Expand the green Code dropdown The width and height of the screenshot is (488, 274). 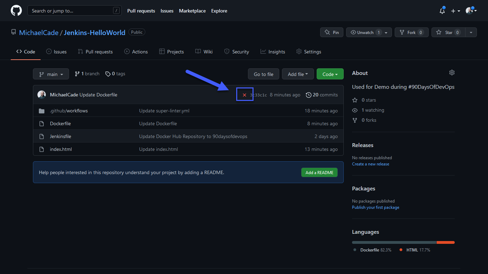pos(330,74)
